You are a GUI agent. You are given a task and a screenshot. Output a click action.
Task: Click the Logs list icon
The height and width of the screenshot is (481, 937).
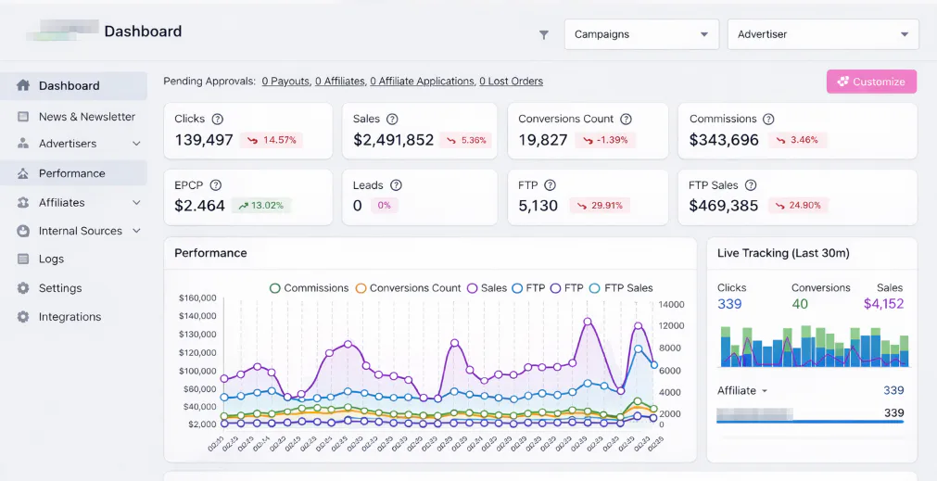point(23,259)
